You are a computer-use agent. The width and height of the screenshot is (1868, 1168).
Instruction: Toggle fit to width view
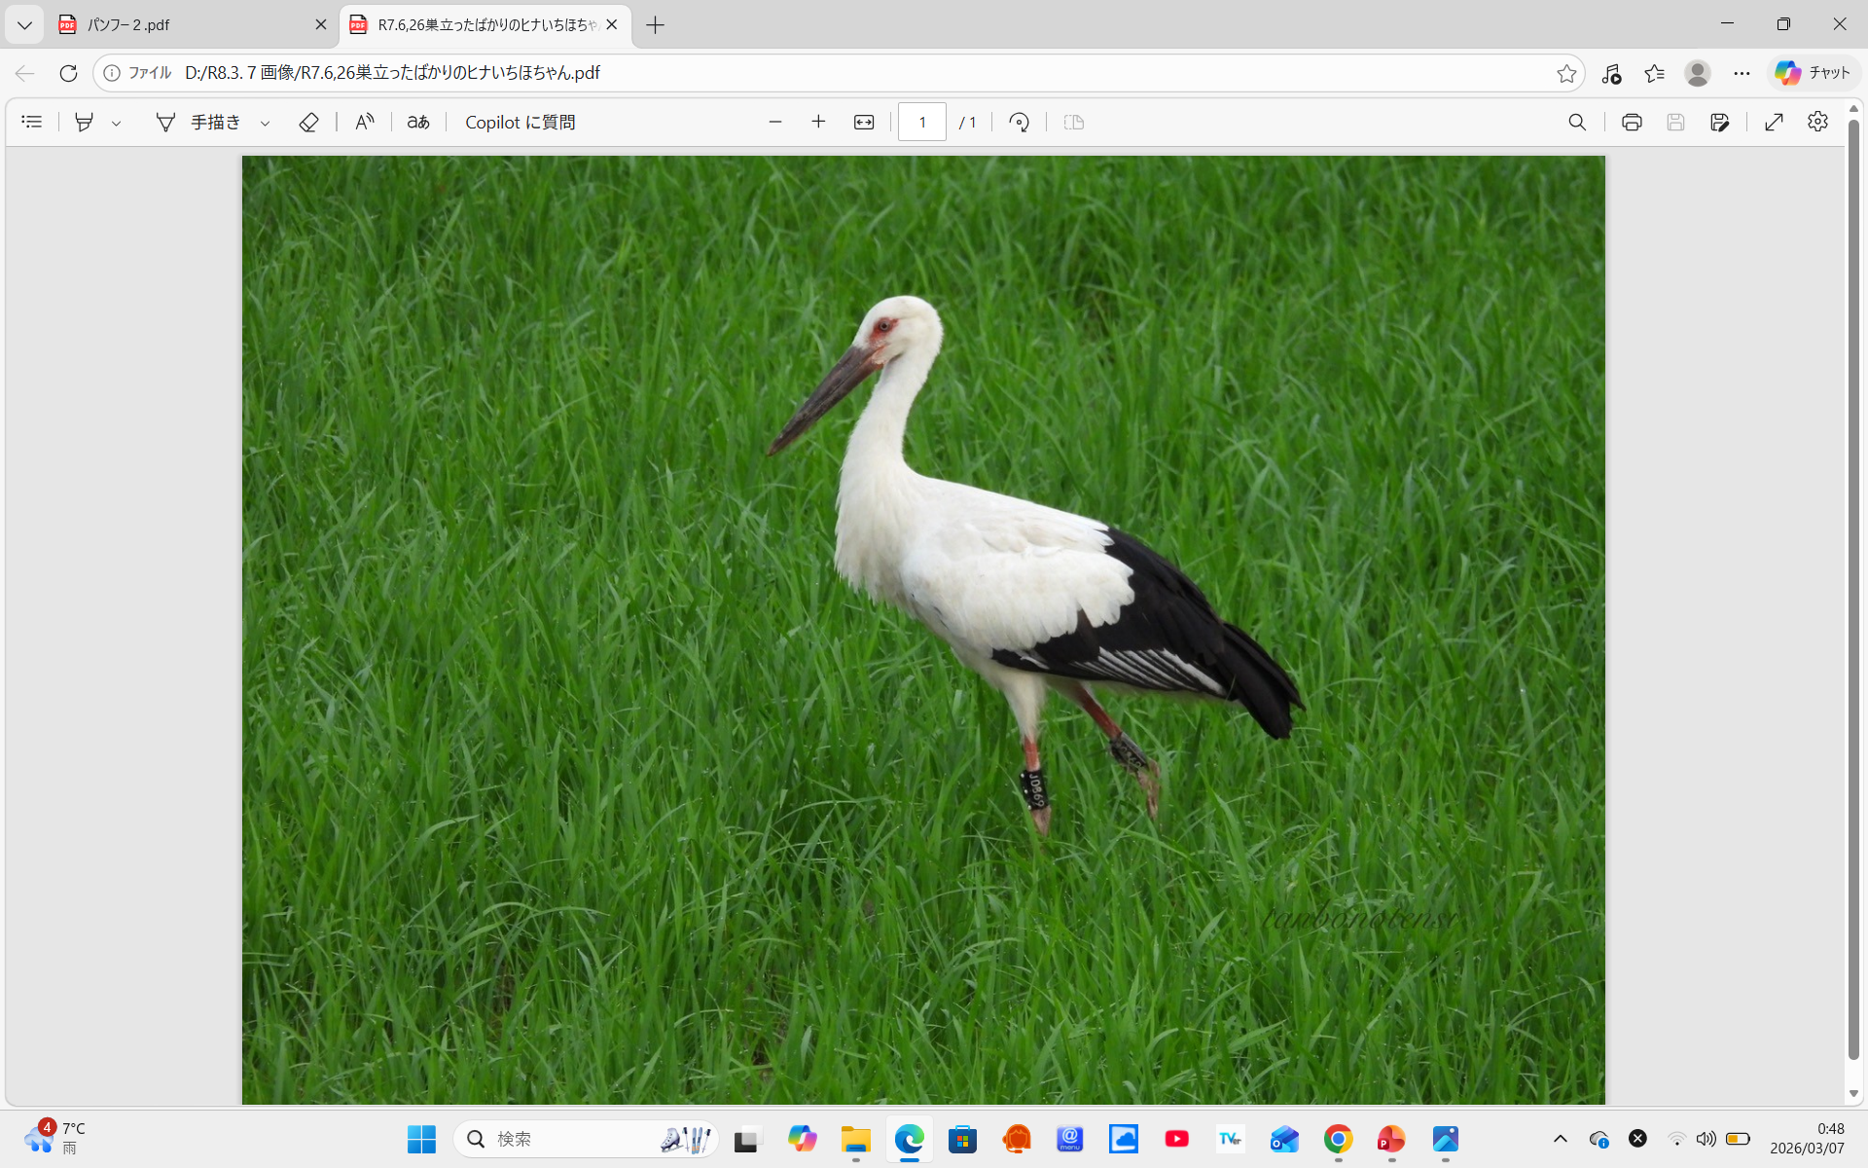(864, 122)
